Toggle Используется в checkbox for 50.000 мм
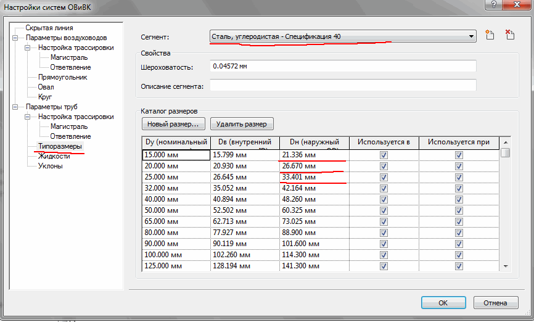Image resolution: width=534 pixels, height=322 pixels. tap(384, 210)
